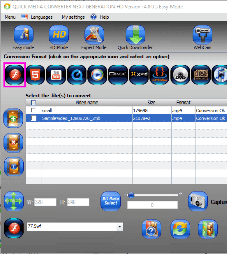The height and width of the screenshot is (254, 227).
Task: Check the box for the small video
Action: [x=34, y=110]
